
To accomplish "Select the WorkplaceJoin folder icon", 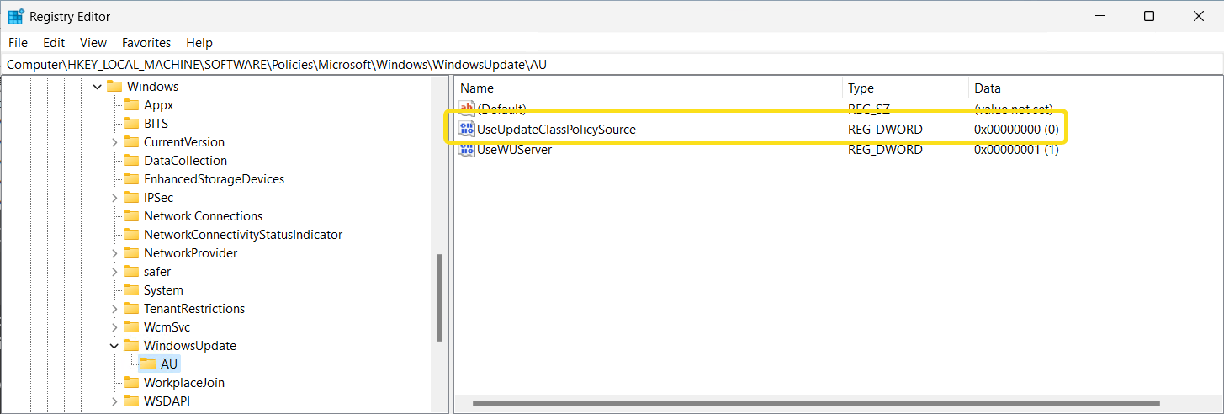I will click(131, 383).
